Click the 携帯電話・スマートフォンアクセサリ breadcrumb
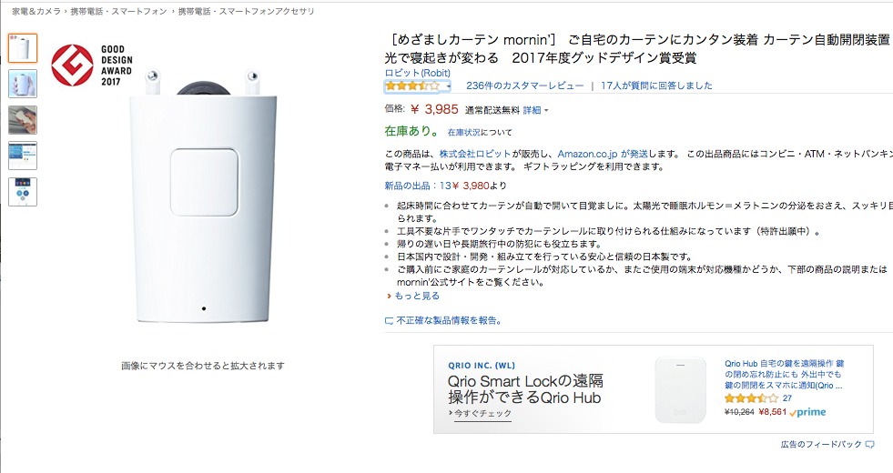Viewport: 893px width, 473px height. click(x=246, y=11)
